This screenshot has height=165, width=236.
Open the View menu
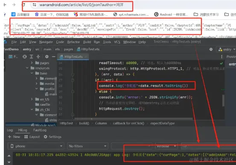tap(32, 42)
